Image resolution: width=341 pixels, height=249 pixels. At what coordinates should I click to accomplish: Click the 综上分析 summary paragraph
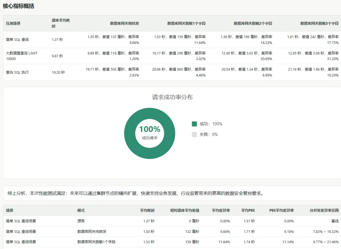(x=136, y=193)
